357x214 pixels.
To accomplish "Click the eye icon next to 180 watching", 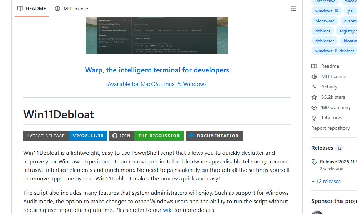I will coord(314,108).
